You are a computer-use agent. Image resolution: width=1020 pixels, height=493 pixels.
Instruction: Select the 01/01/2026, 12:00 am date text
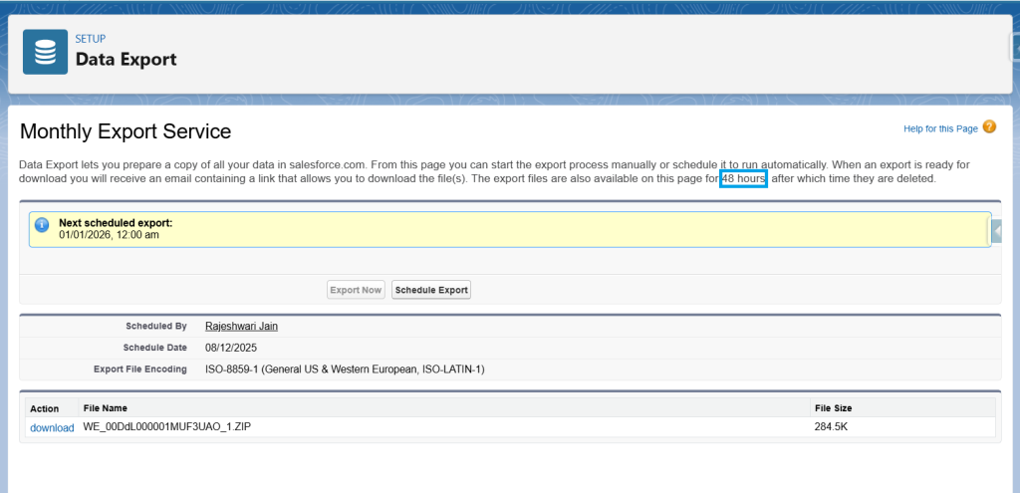(x=109, y=235)
